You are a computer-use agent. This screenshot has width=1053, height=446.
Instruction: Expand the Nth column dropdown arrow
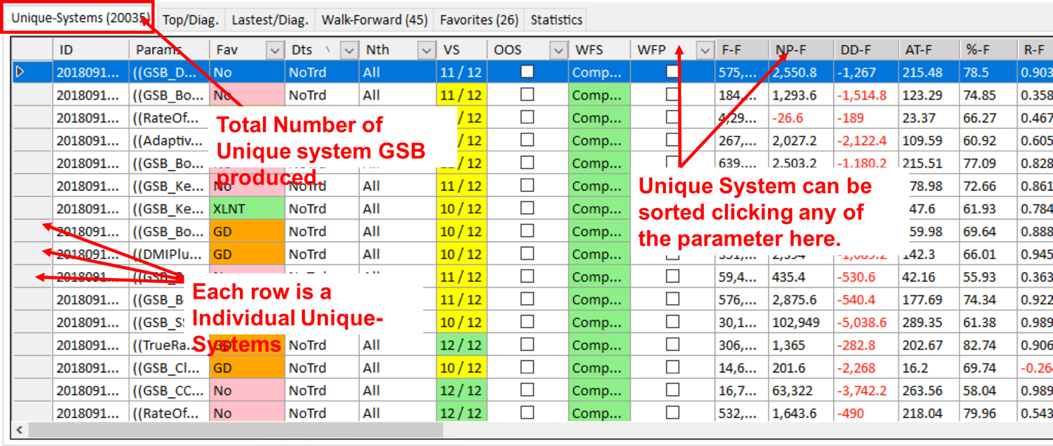pos(426,50)
